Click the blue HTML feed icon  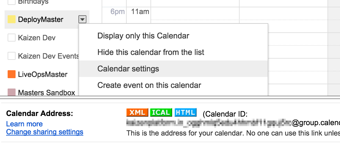185,113
